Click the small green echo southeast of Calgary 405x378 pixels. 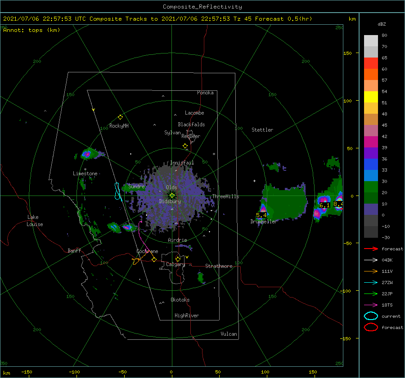(200, 277)
